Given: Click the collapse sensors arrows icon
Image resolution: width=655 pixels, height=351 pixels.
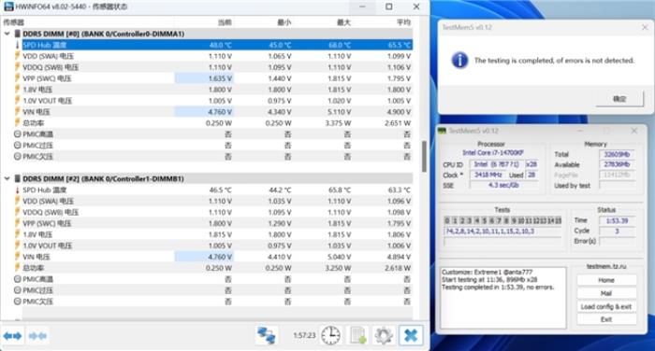Looking at the screenshot, I should (37, 335).
